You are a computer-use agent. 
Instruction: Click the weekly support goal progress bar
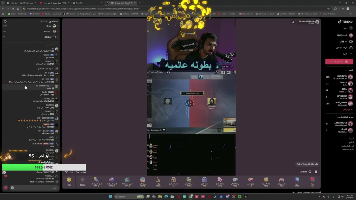click(x=44, y=167)
